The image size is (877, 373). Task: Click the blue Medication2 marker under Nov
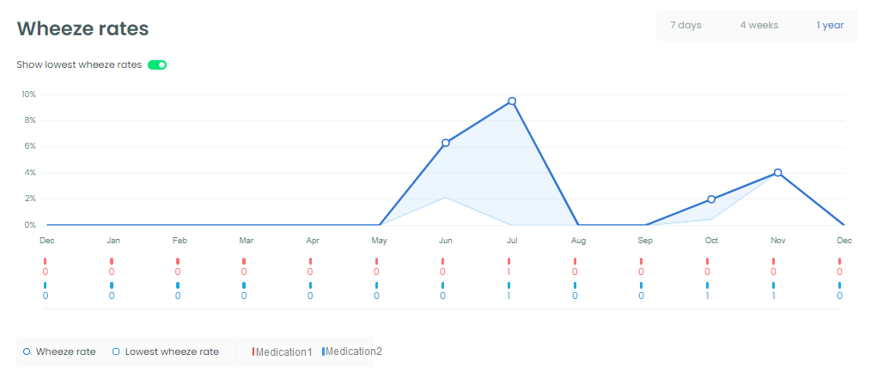tap(774, 285)
